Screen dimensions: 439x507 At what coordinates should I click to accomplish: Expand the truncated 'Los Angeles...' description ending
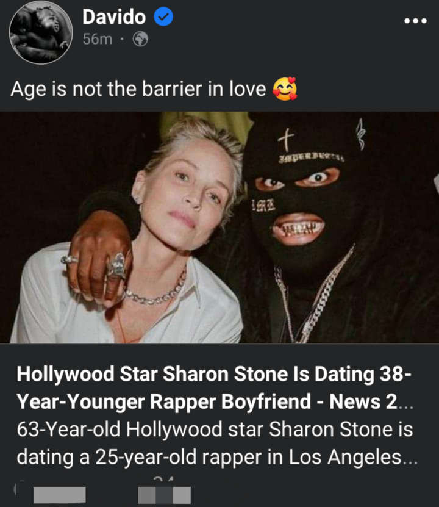tap(353, 457)
